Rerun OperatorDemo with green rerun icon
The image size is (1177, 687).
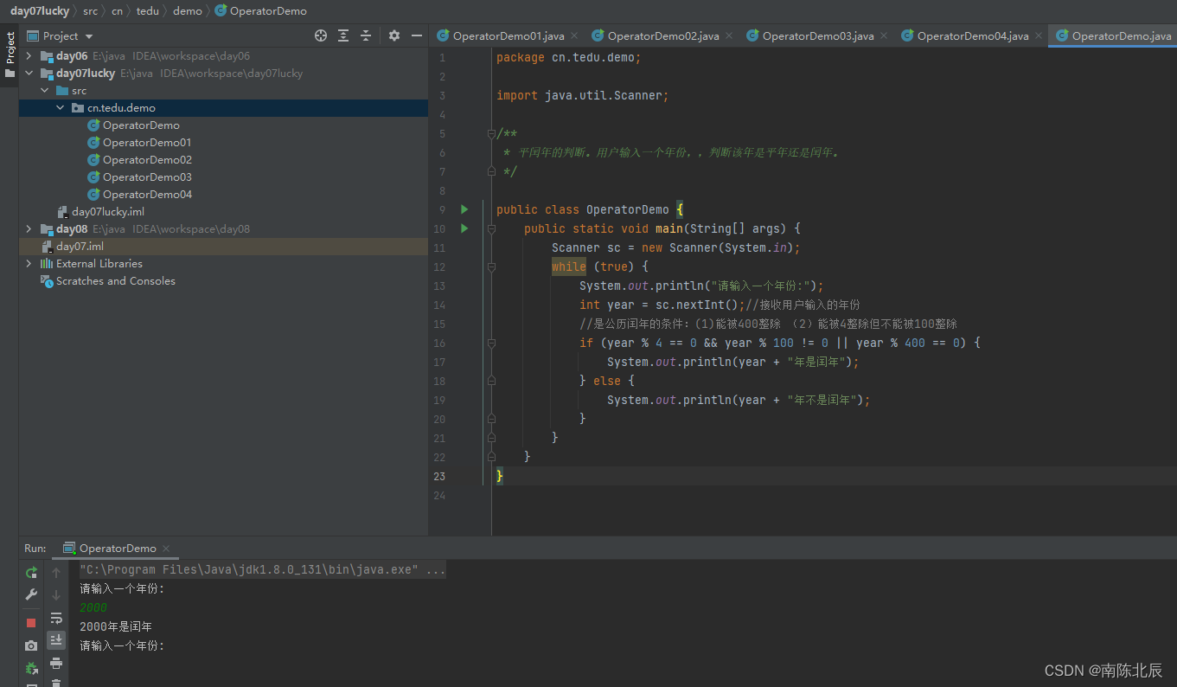pos(31,573)
